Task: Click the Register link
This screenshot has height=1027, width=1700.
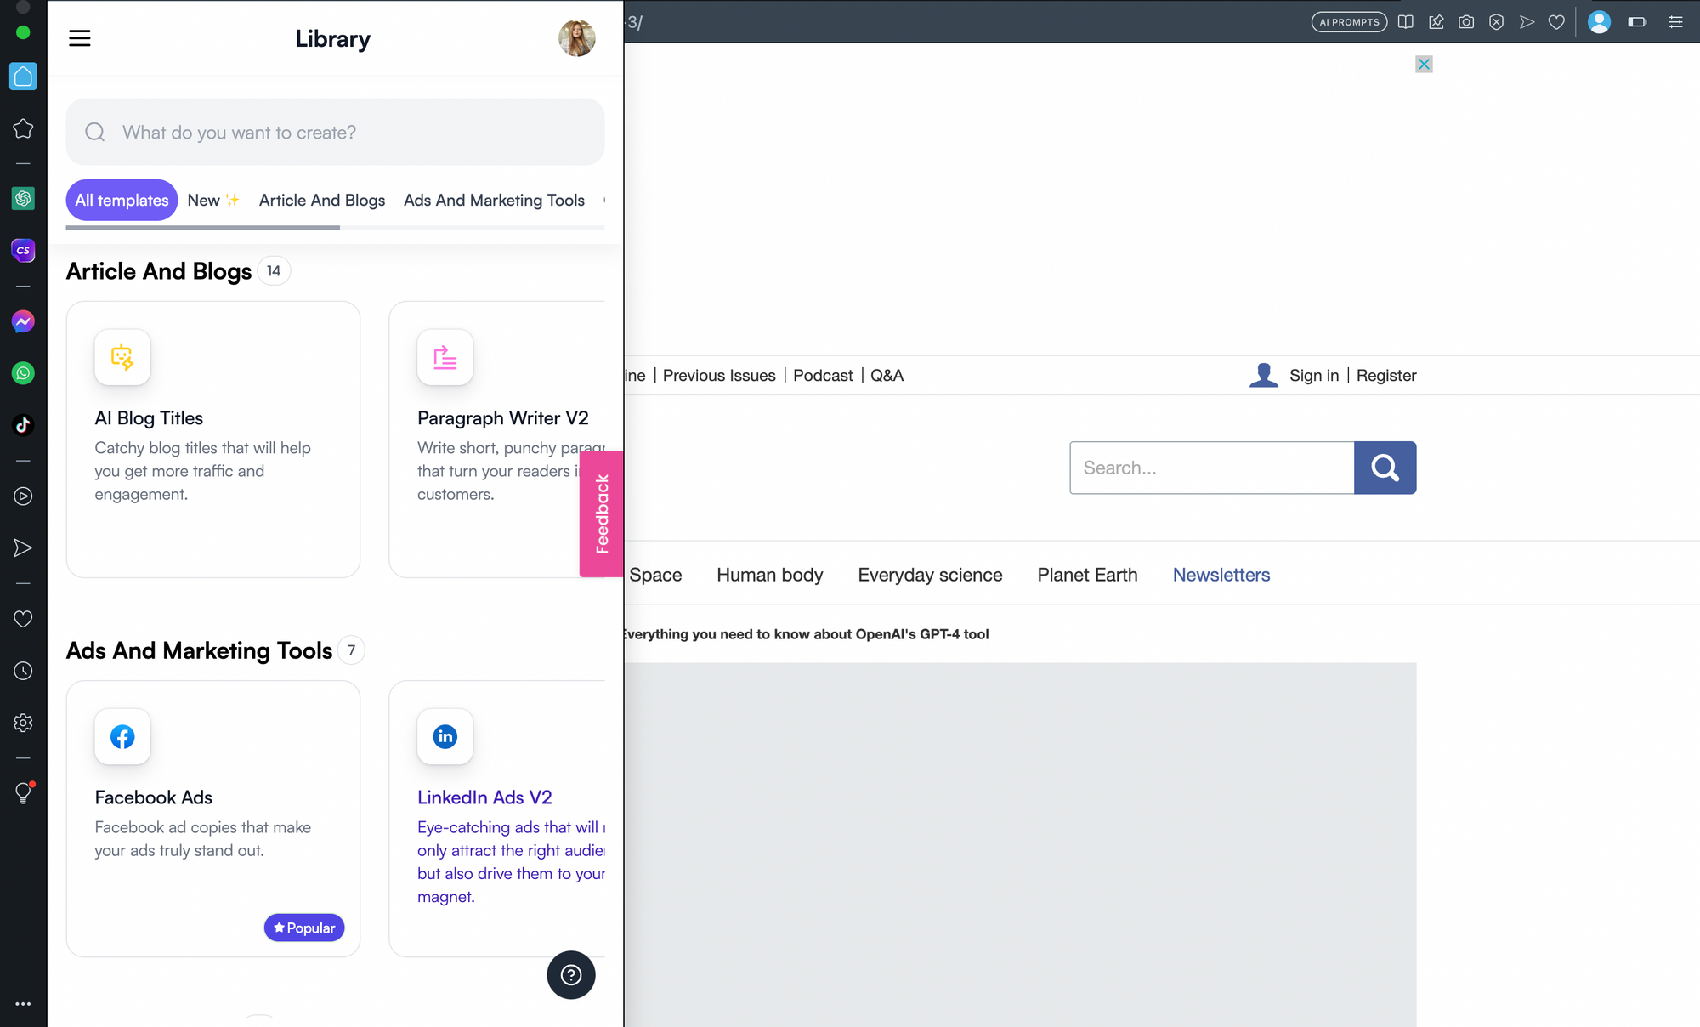Action: [1386, 375]
